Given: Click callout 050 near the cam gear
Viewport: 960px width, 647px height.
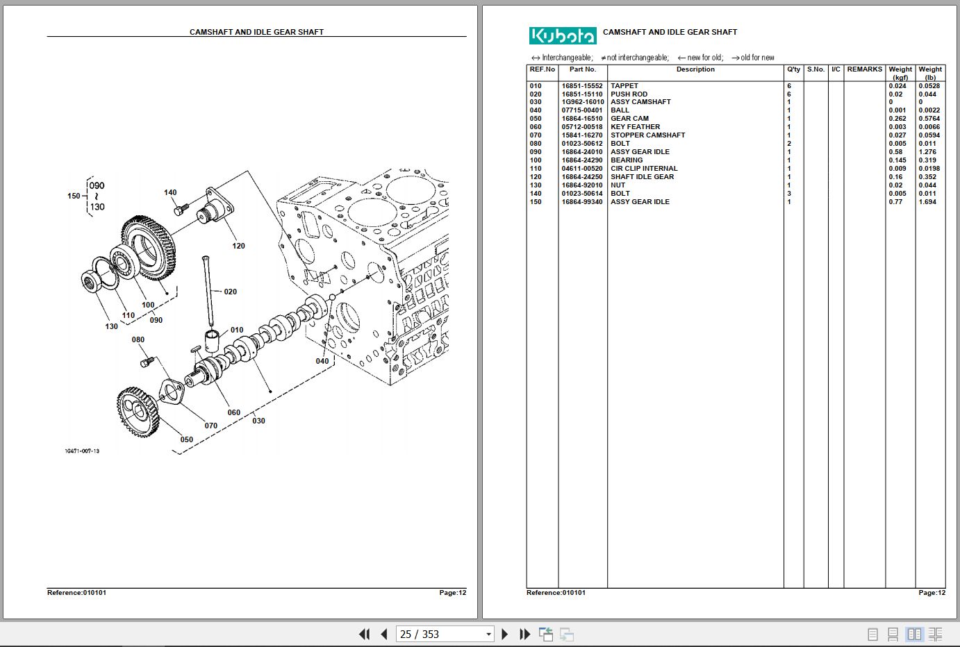Looking at the screenshot, I should [187, 439].
